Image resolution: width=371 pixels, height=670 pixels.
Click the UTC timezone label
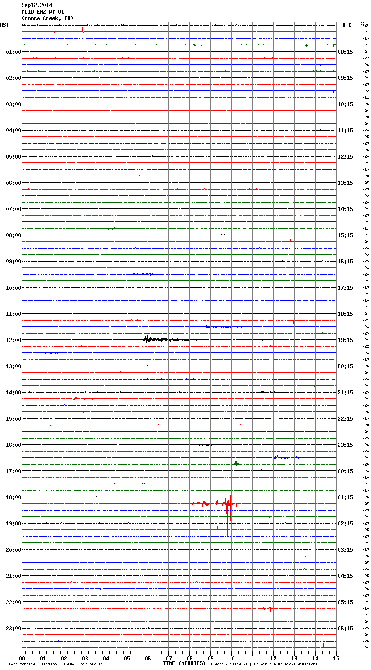(x=347, y=25)
